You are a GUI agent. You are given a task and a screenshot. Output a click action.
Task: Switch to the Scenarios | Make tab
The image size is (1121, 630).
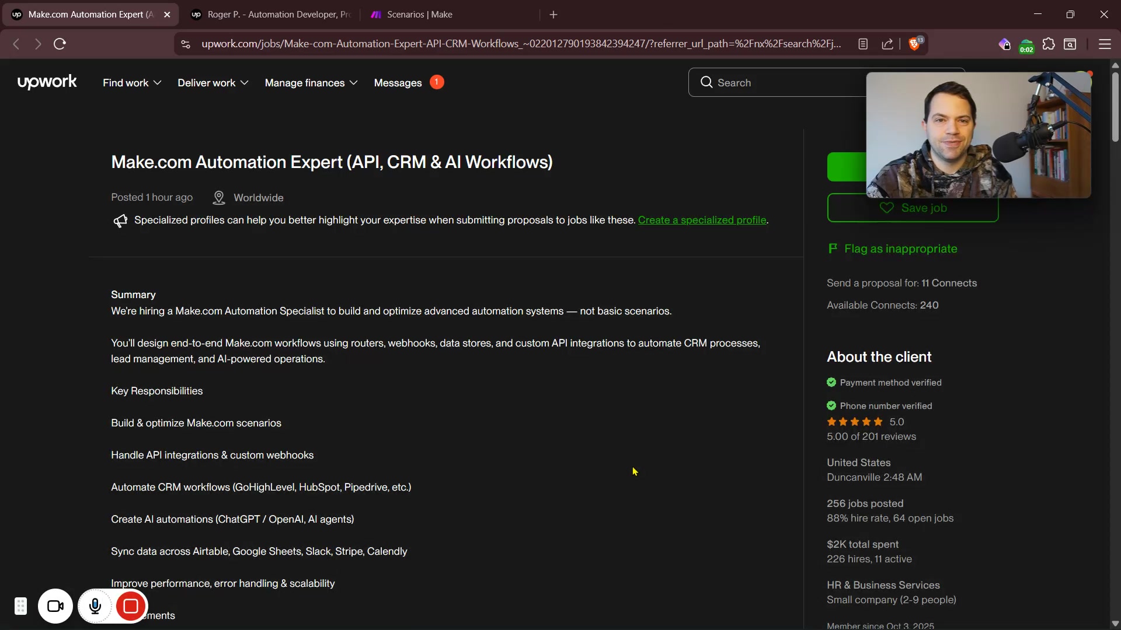(x=419, y=15)
